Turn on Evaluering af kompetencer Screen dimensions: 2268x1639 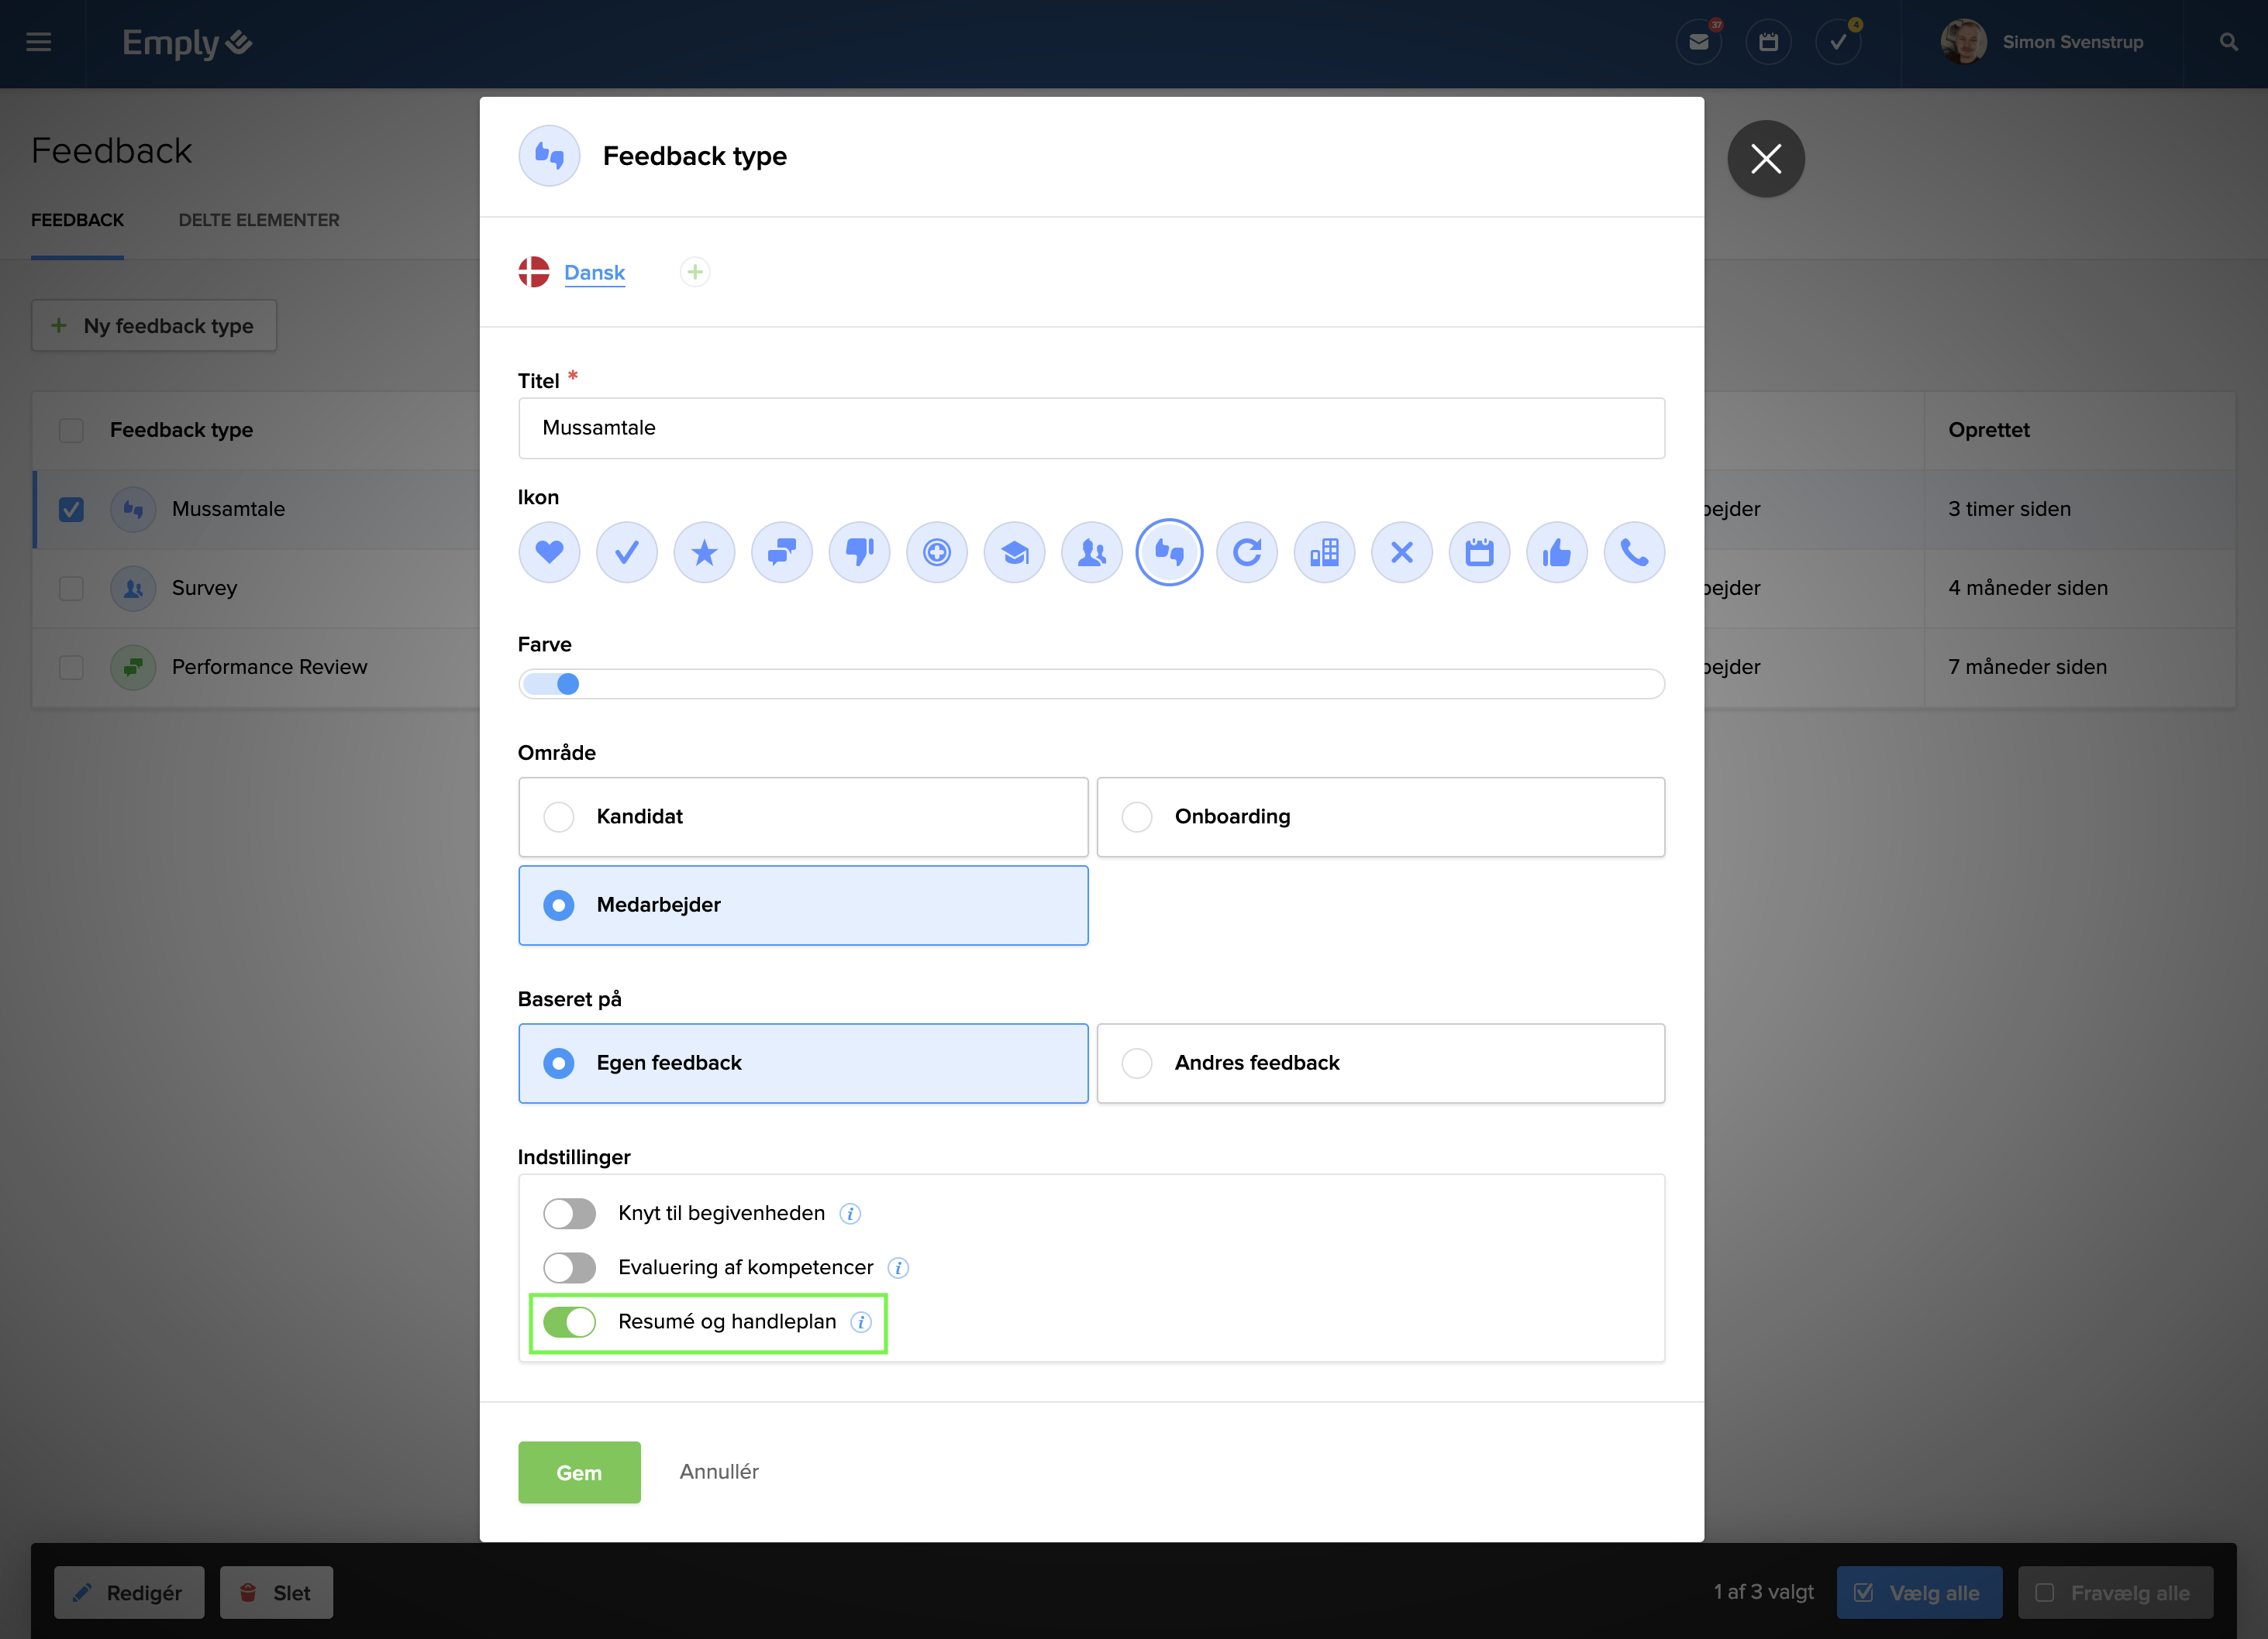(569, 1267)
